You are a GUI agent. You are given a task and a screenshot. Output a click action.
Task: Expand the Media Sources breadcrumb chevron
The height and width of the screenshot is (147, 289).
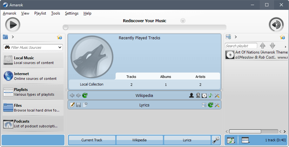13,37
